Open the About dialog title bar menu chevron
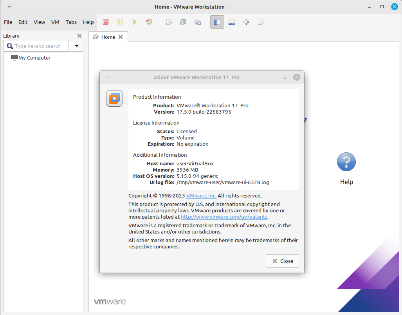 109,77
